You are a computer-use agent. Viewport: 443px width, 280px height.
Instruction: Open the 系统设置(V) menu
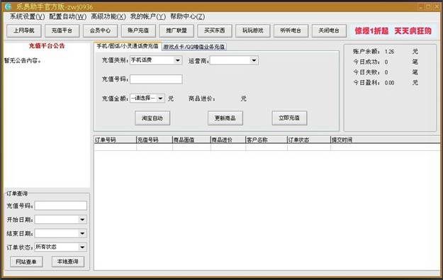pos(28,17)
